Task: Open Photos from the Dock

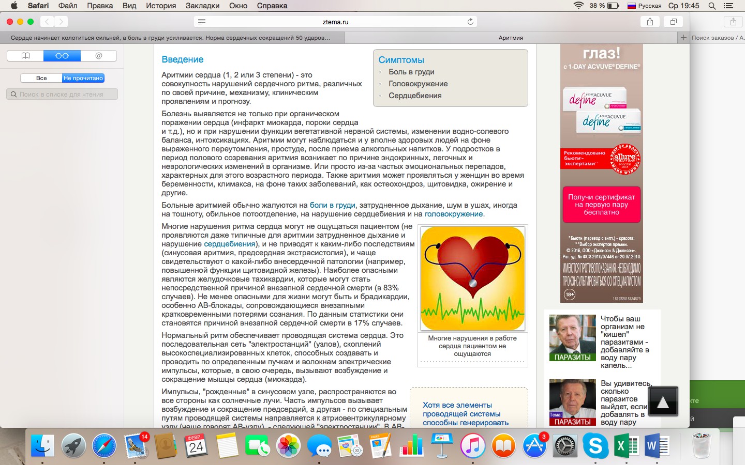Action: pyautogui.click(x=288, y=445)
